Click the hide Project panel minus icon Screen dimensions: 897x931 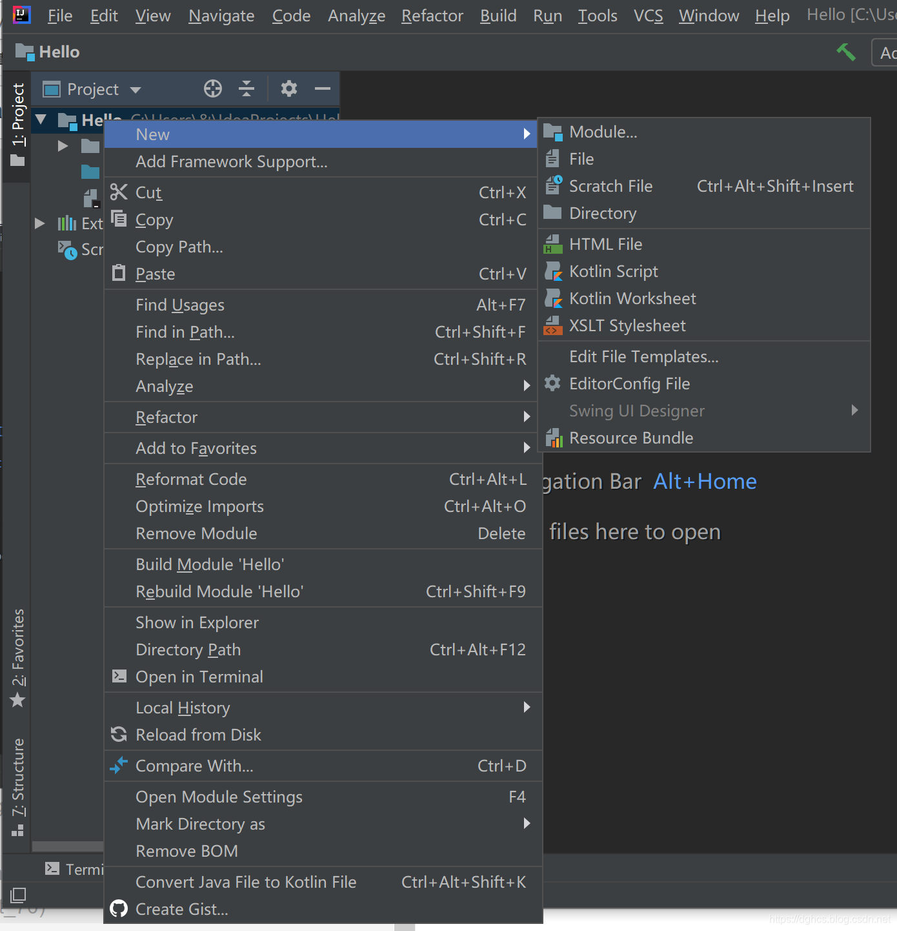[322, 88]
